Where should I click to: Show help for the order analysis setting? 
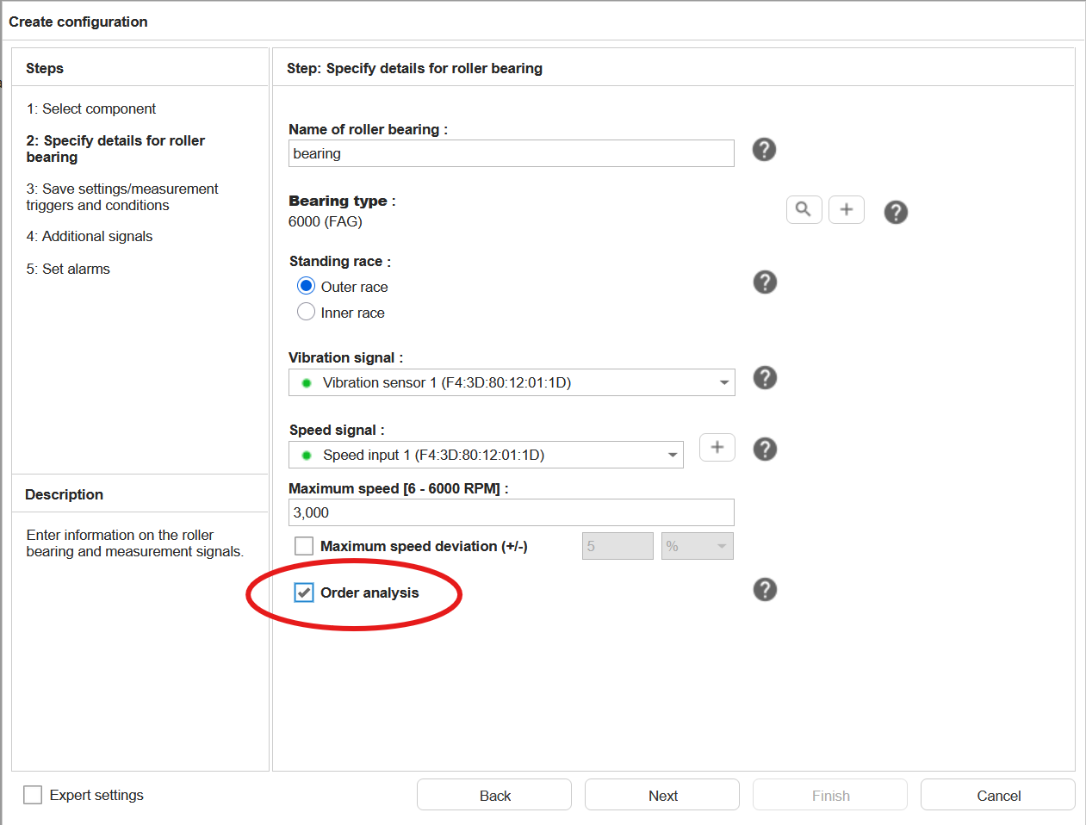(764, 589)
